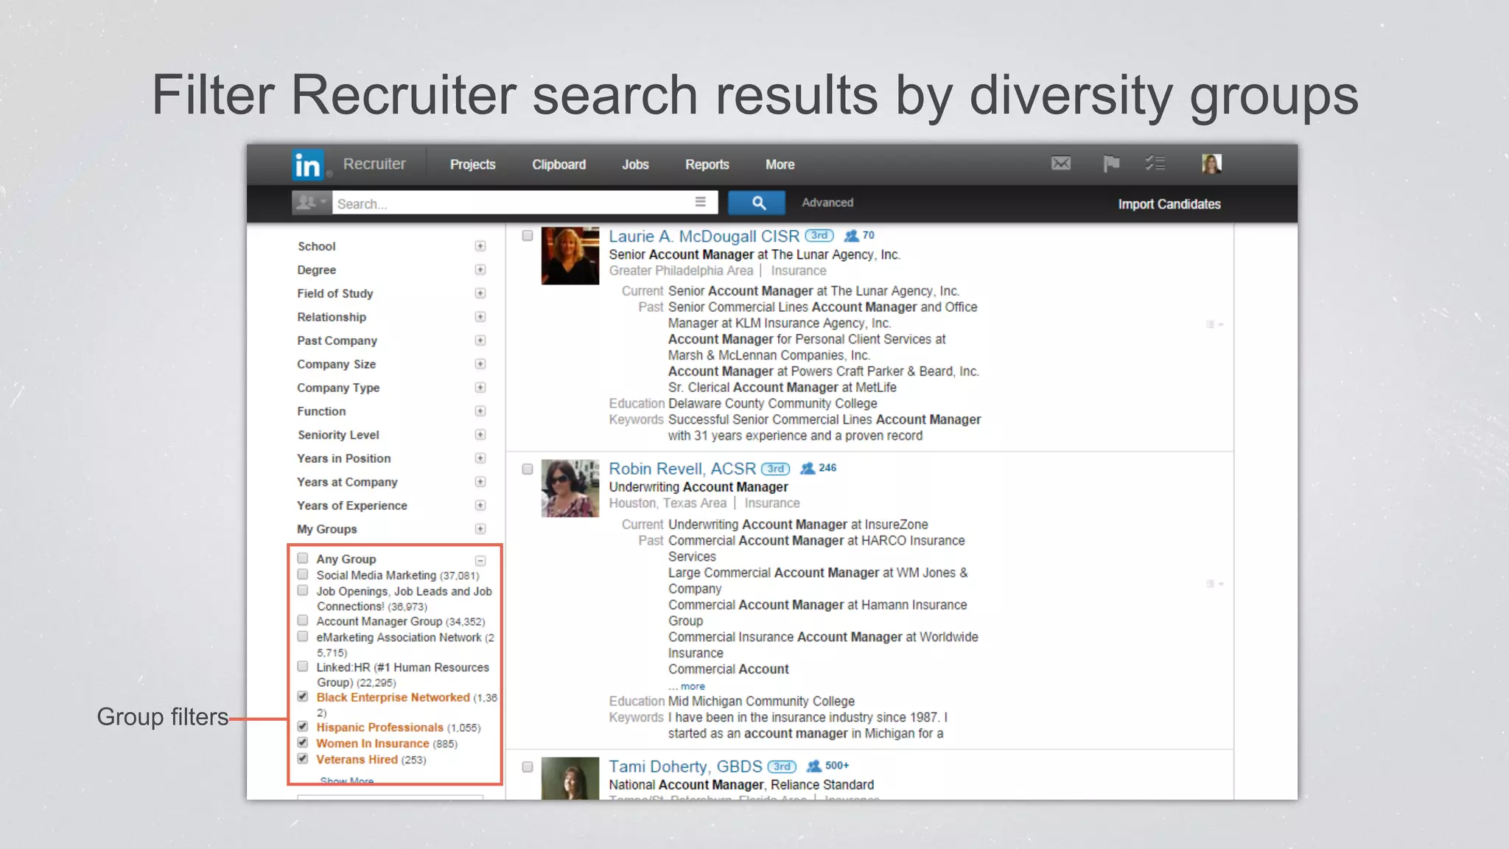Open Laurie A. McDougall CISR profile
1509x849 pixels.
[704, 237]
